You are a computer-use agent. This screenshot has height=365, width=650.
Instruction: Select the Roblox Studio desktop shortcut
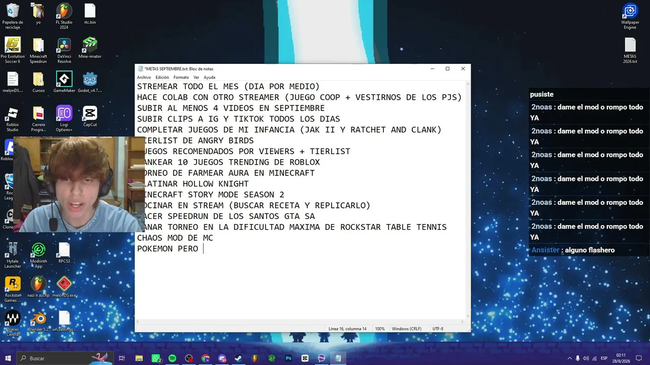[x=13, y=119]
